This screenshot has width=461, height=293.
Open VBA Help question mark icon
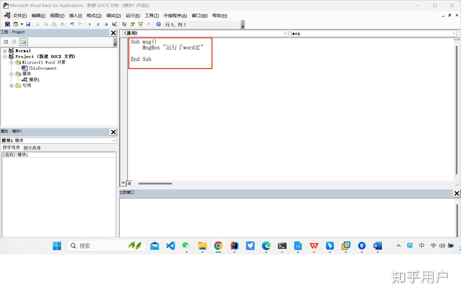(x=158, y=24)
